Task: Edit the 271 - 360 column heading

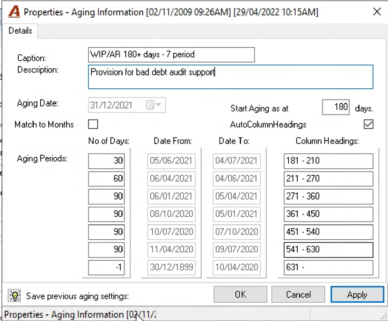Action: point(329,196)
